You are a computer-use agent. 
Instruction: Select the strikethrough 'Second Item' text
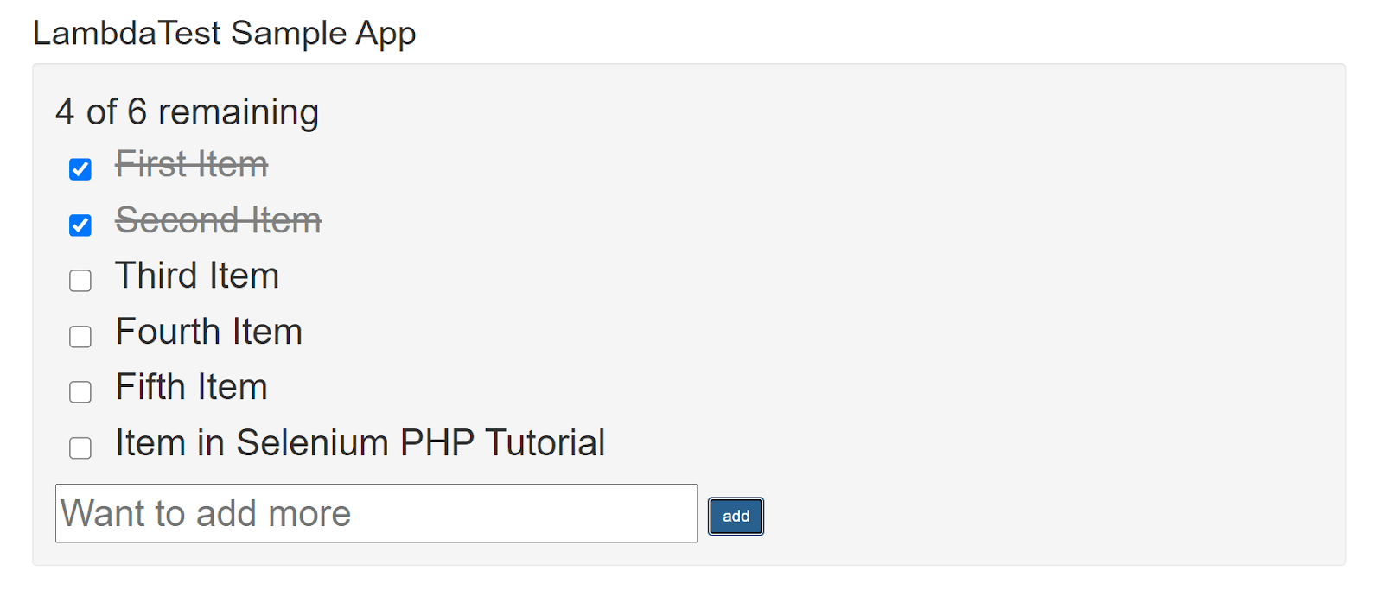pos(217,220)
